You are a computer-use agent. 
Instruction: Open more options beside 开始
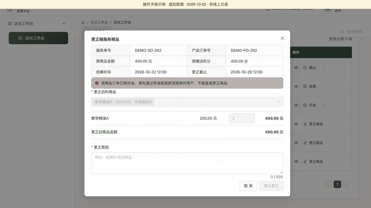coord(323,105)
